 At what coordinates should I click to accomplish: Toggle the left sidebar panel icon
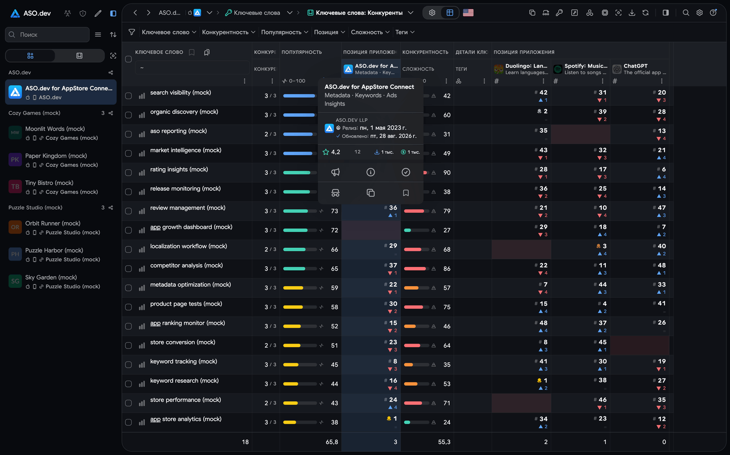click(x=113, y=14)
